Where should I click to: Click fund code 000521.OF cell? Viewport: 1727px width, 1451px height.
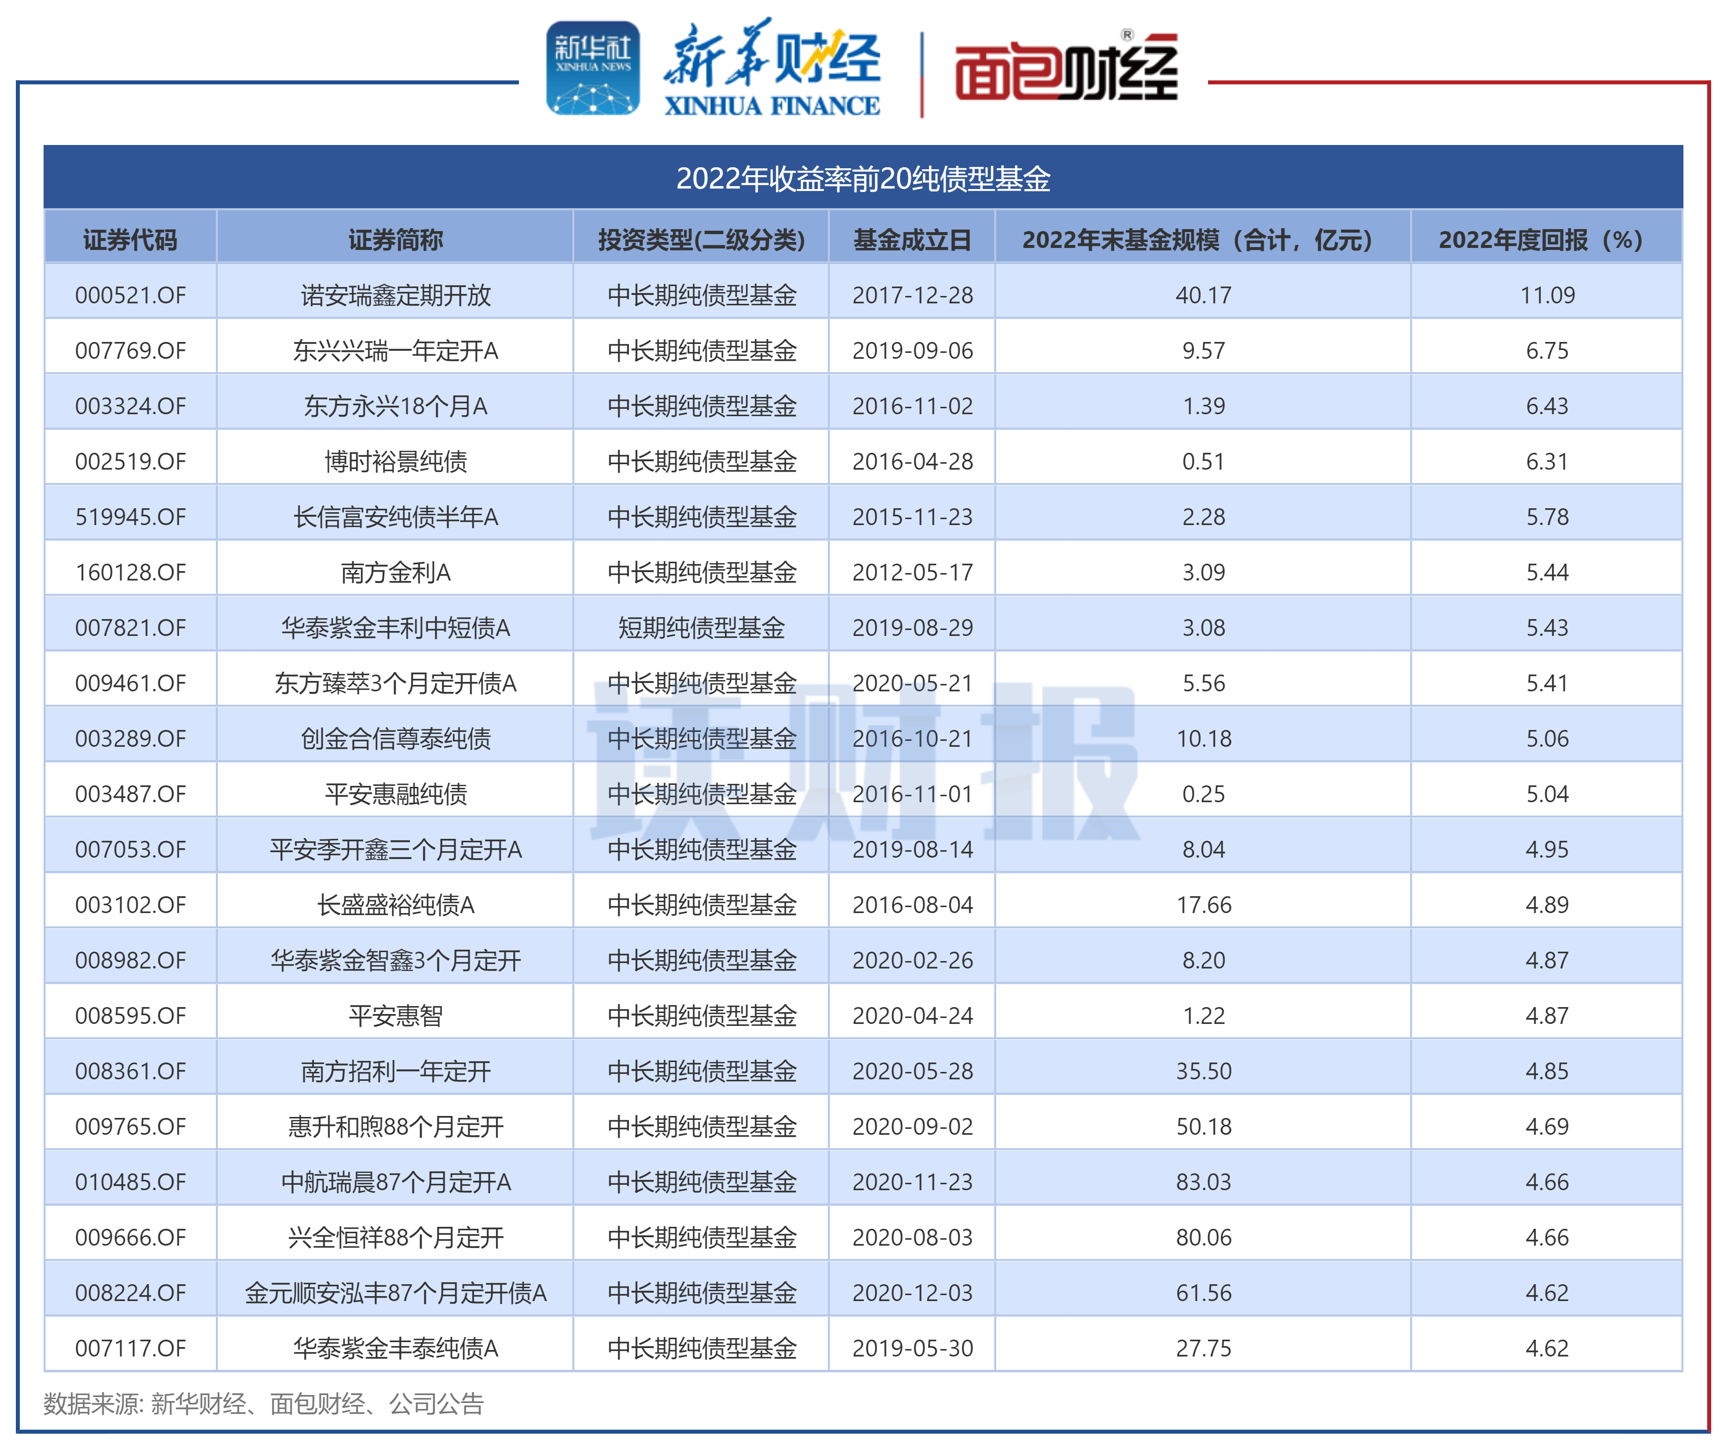click(x=130, y=295)
